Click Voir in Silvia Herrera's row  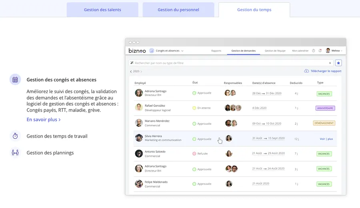[x=322, y=139]
